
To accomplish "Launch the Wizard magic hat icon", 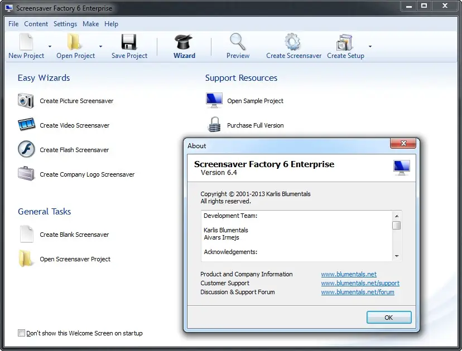I will tap(184, 42).
